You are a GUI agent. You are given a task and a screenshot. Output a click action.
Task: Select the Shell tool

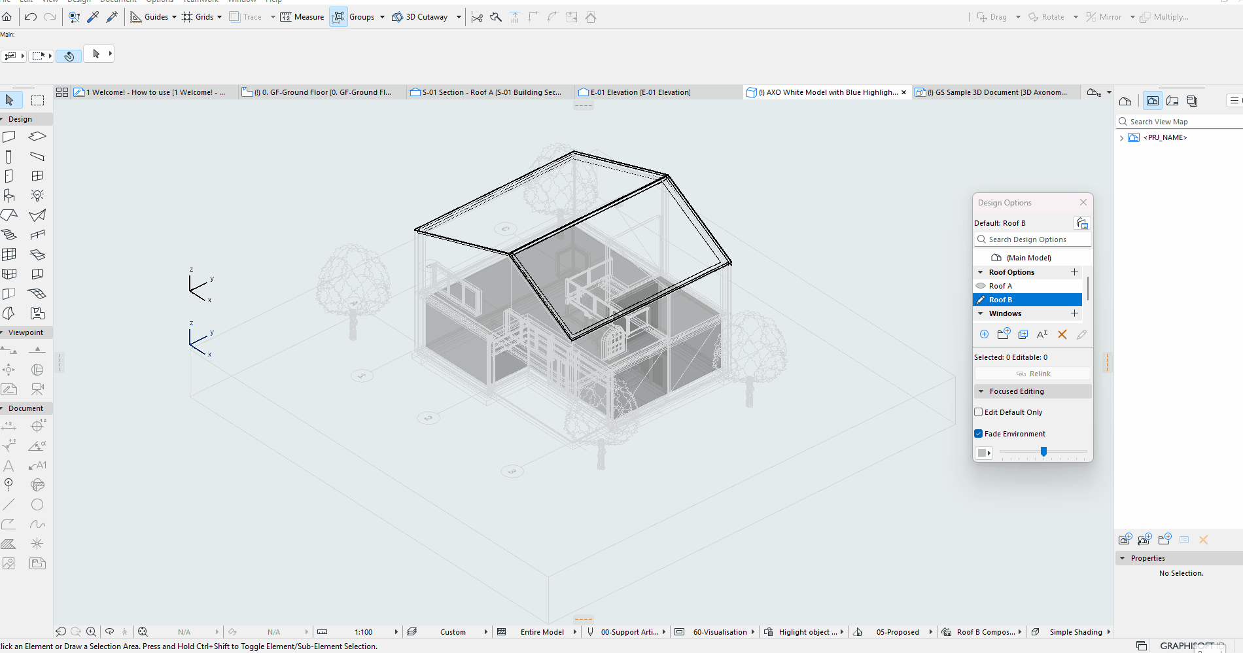[x=37, y=215]
